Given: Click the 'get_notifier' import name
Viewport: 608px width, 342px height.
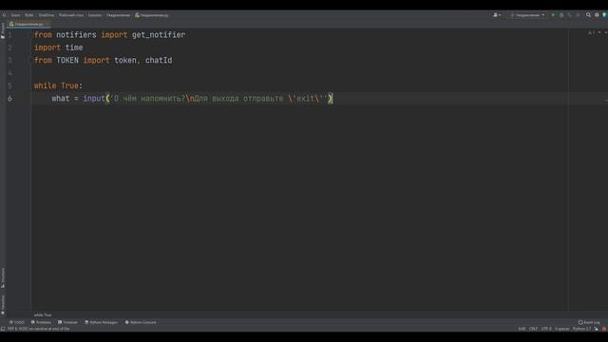Looking at the screenshot, I should coord(159,35).
